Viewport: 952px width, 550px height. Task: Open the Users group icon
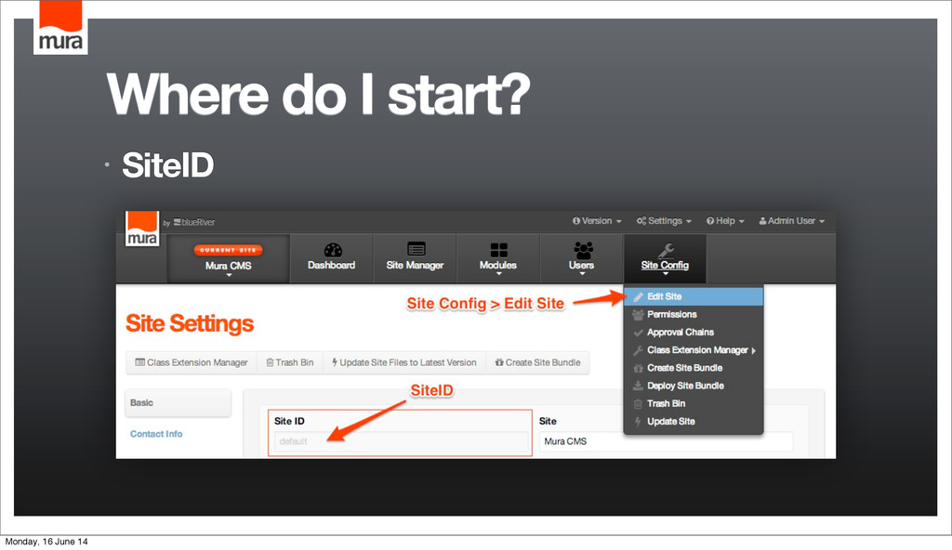tap(583, 250)
